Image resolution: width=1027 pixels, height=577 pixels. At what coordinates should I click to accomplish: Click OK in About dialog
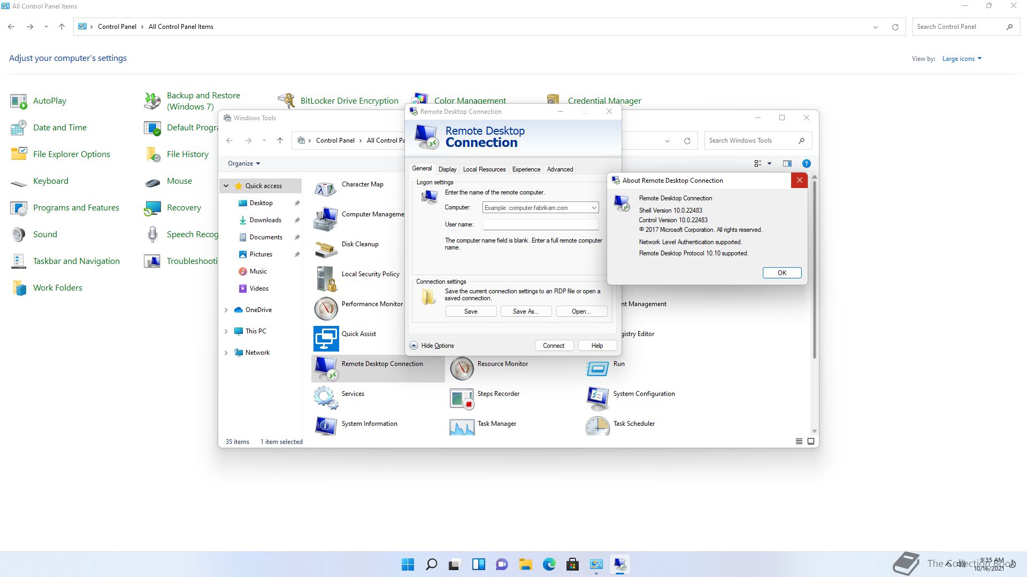[x=781, y=273]
